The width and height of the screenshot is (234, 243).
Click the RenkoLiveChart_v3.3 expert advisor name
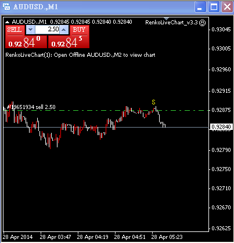(171, 23)
